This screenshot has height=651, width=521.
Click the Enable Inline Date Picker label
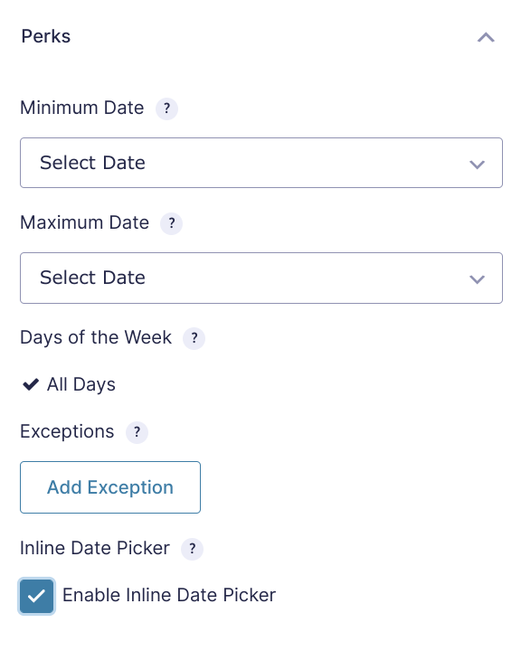pyautogui.click(x=169, y=595)
